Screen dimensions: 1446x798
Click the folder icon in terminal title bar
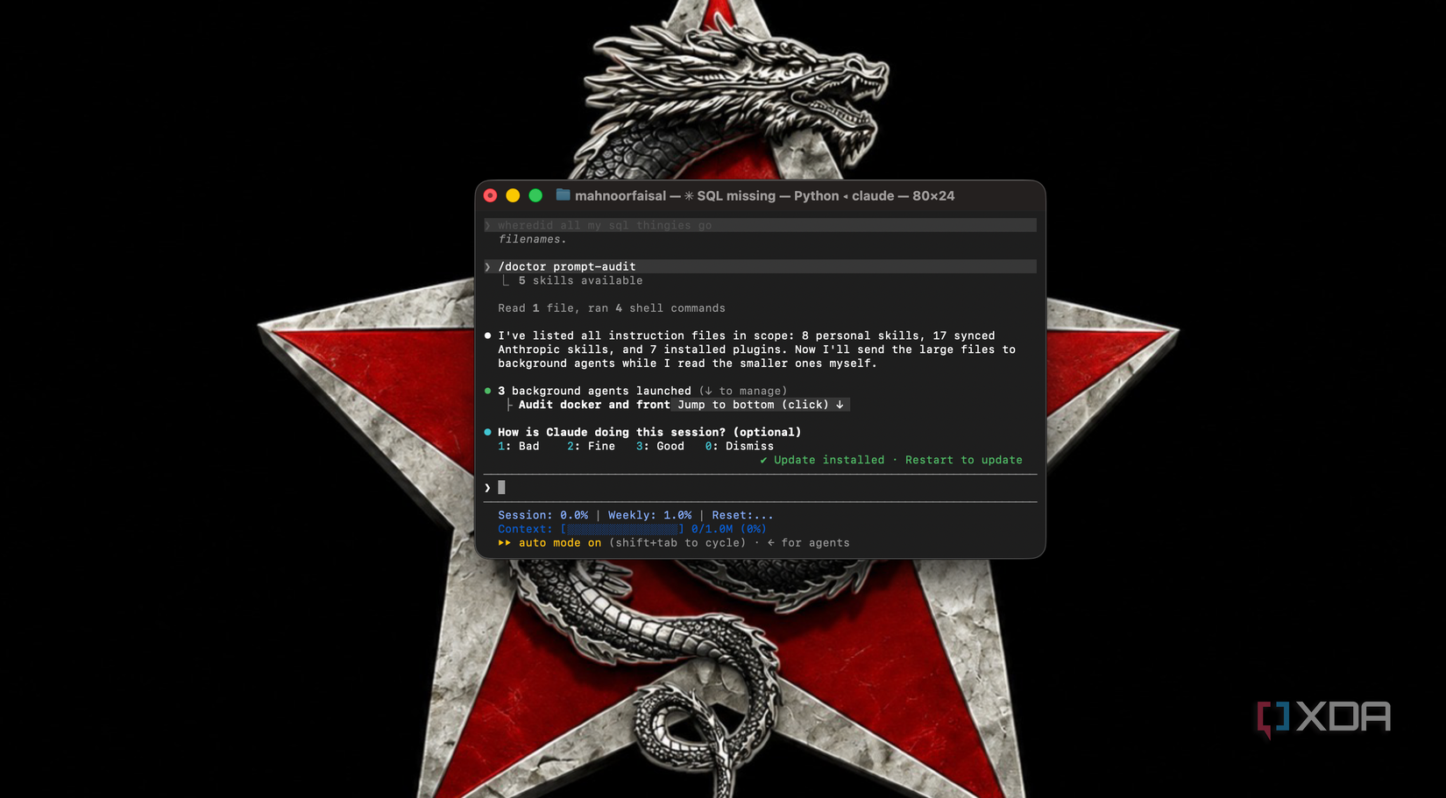pos(563,195)
